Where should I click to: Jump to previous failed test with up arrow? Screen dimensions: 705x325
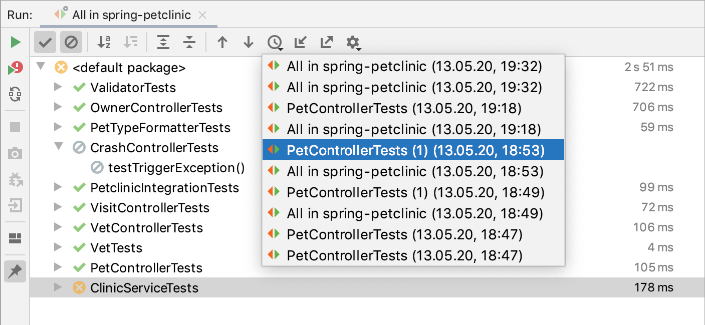point(222,43)
